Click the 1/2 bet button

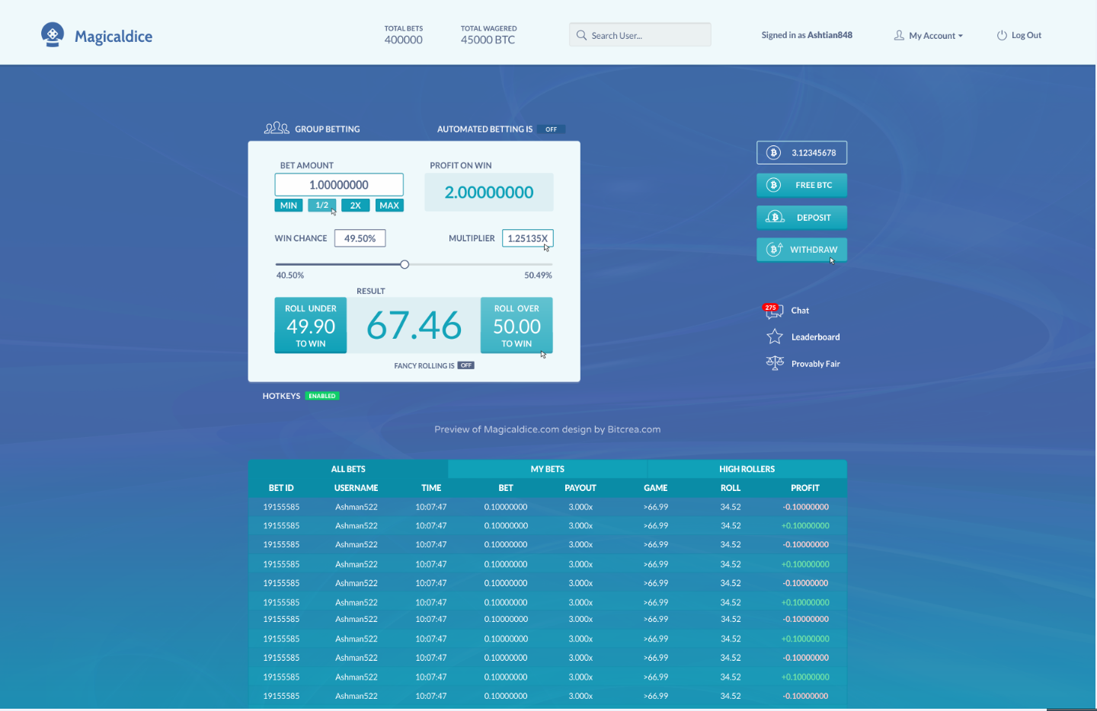[322, 206]
